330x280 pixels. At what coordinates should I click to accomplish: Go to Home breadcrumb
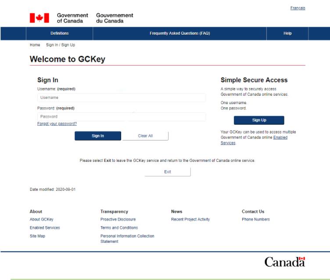click(35, 45)
